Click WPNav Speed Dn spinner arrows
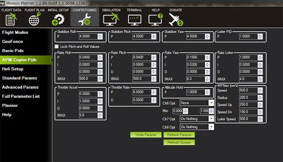Image resolution: width=283 pixels, height=162 pixels. [x=260, y=112]
